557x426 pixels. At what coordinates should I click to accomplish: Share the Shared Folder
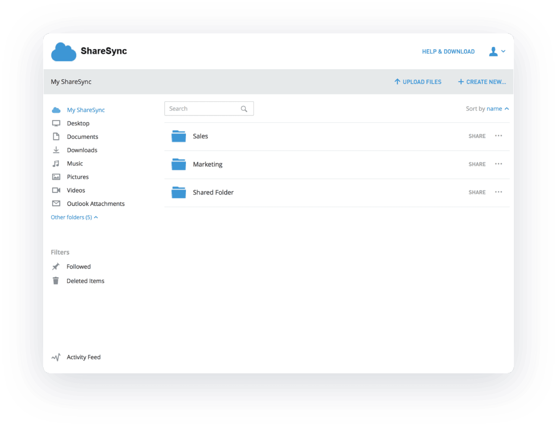477,192
